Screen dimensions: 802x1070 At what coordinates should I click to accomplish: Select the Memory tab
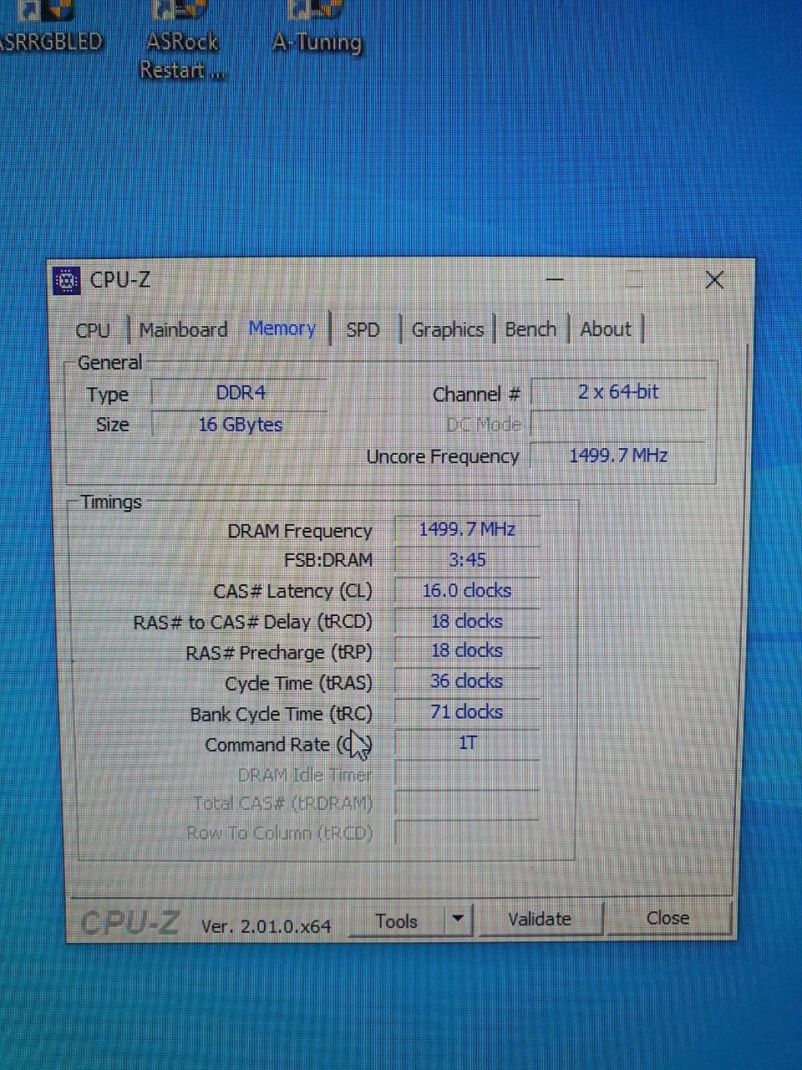click(x=282, y=329)
